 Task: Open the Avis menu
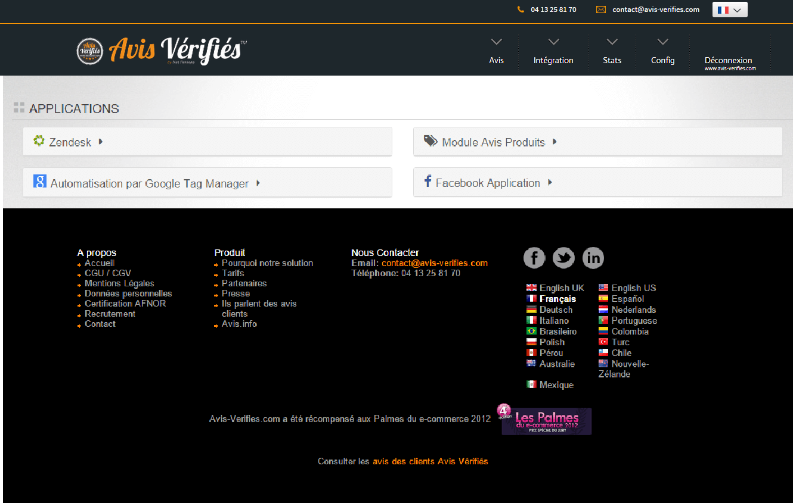(497, 60)
